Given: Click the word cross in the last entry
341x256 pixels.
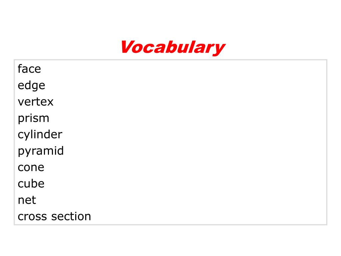Looking at the screenshot, I should 32,217.
